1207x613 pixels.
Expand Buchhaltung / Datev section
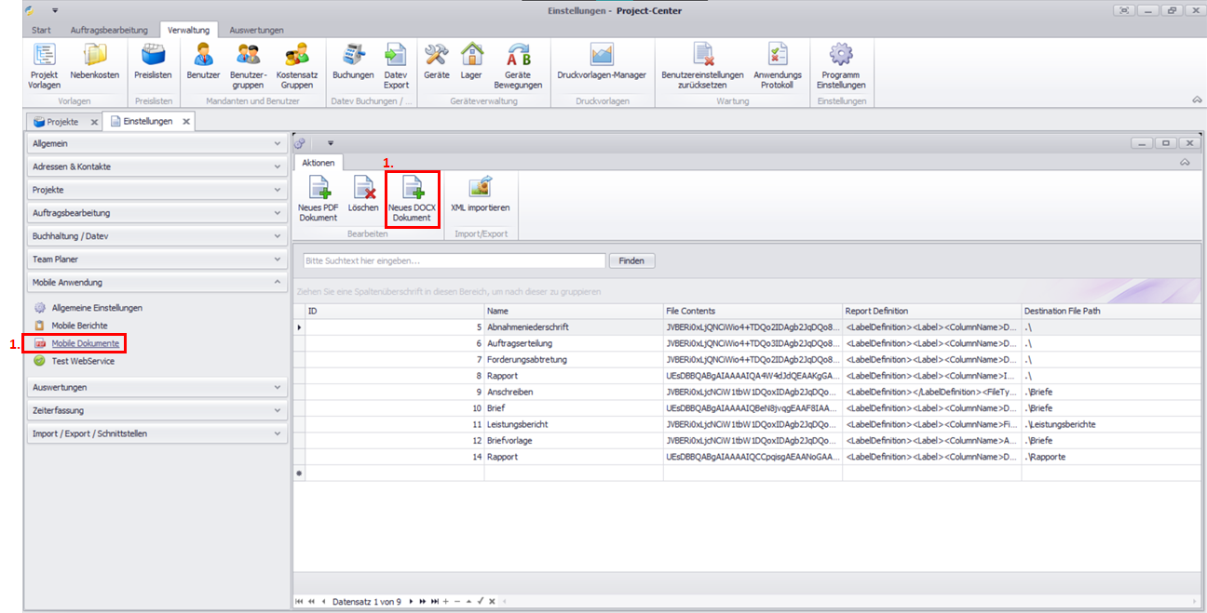tap(156, 236)
